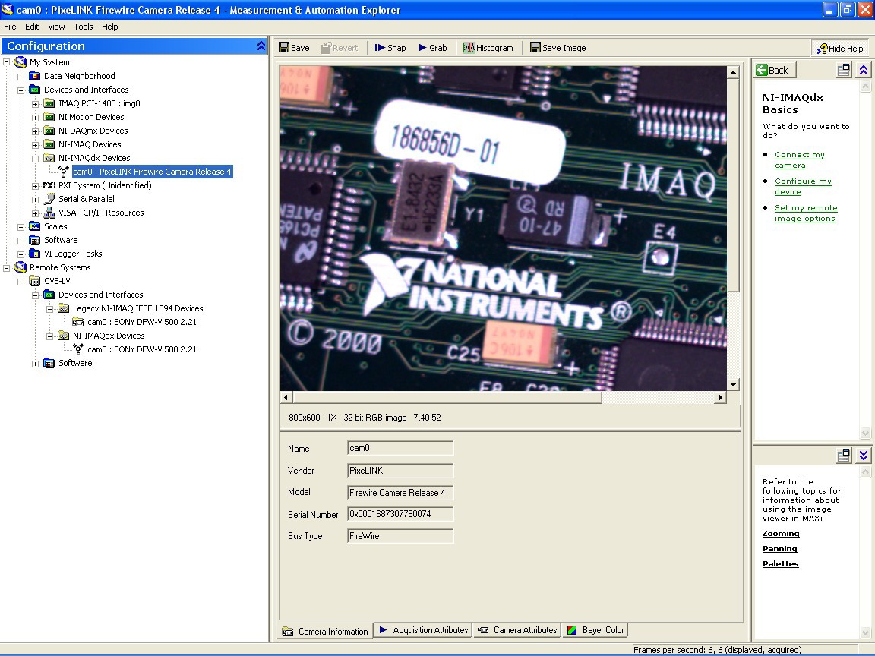Switch to the Bayer Color tab
875x656 pixels.
pyautogui.click(x=595, y=630)
